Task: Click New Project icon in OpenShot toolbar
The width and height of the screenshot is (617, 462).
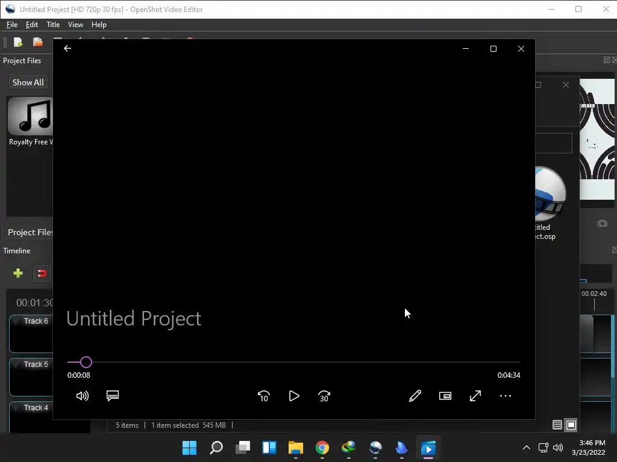Action: click(18, 42)
